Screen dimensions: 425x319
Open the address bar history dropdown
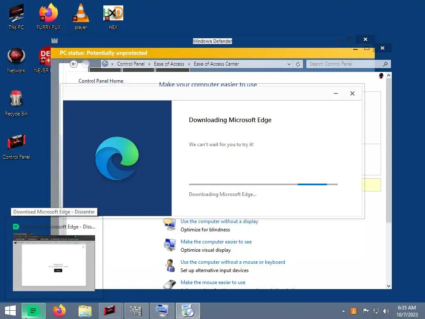tap(289, 64)
